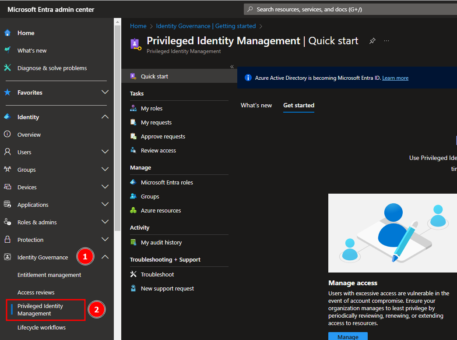Open the ellipsis menu next to page title
Viewport: 457px width, 340px height.
(387, 40)
